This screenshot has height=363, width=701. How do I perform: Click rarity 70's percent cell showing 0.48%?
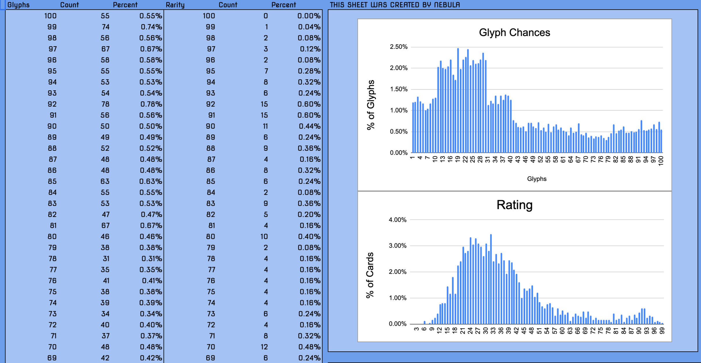309,347
